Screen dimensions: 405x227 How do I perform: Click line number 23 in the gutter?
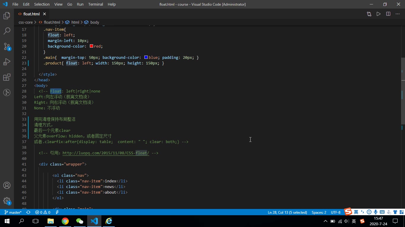24,63
